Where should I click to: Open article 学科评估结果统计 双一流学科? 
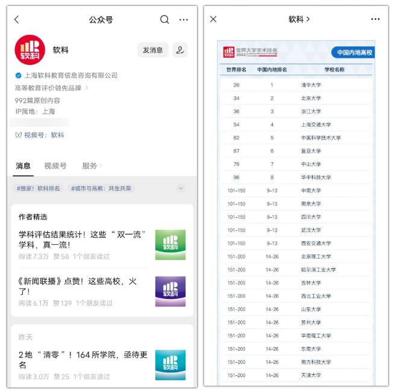pyautogui.click(x=83, y=239)
